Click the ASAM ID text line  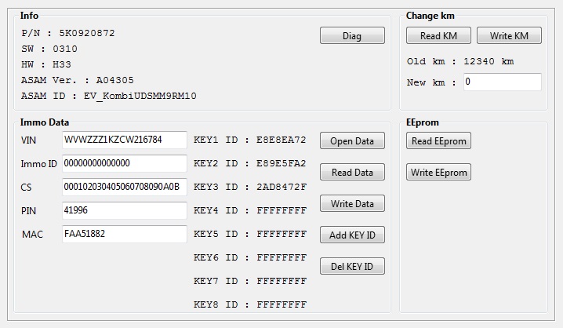[109, 96]
